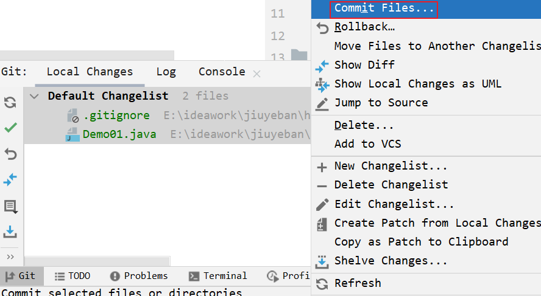The width and height of the screenshot is (541, 296).
Task: Open the Terminal tool window button
Action: pos(218,276)
